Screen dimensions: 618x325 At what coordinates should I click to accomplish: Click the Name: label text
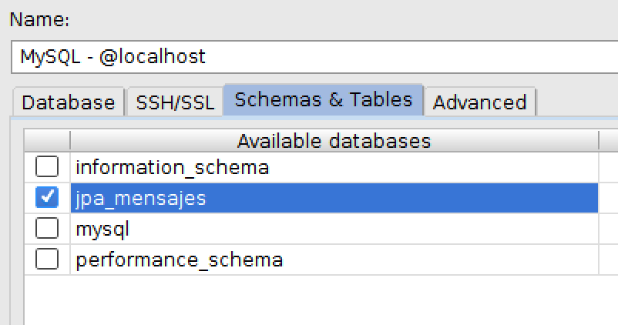39,20
